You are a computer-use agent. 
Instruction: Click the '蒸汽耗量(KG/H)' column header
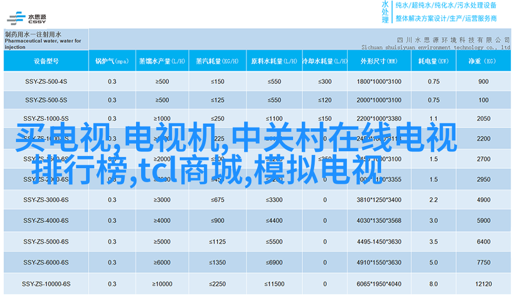coord(217,61)
